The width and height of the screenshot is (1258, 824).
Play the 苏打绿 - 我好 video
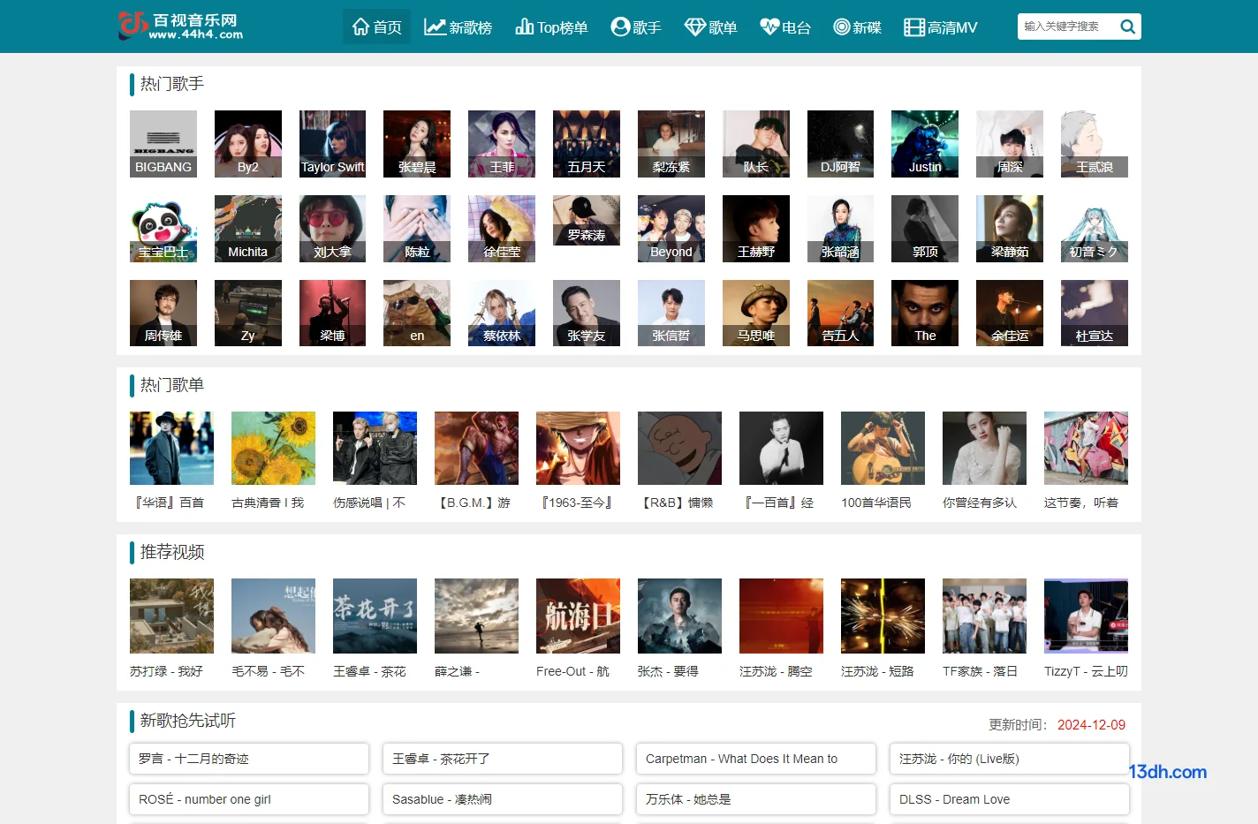click(171, 616)
